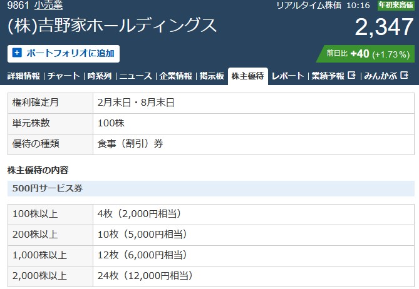Select the 株主優待 tab
The image size is (419, 289).
point(248,76)
